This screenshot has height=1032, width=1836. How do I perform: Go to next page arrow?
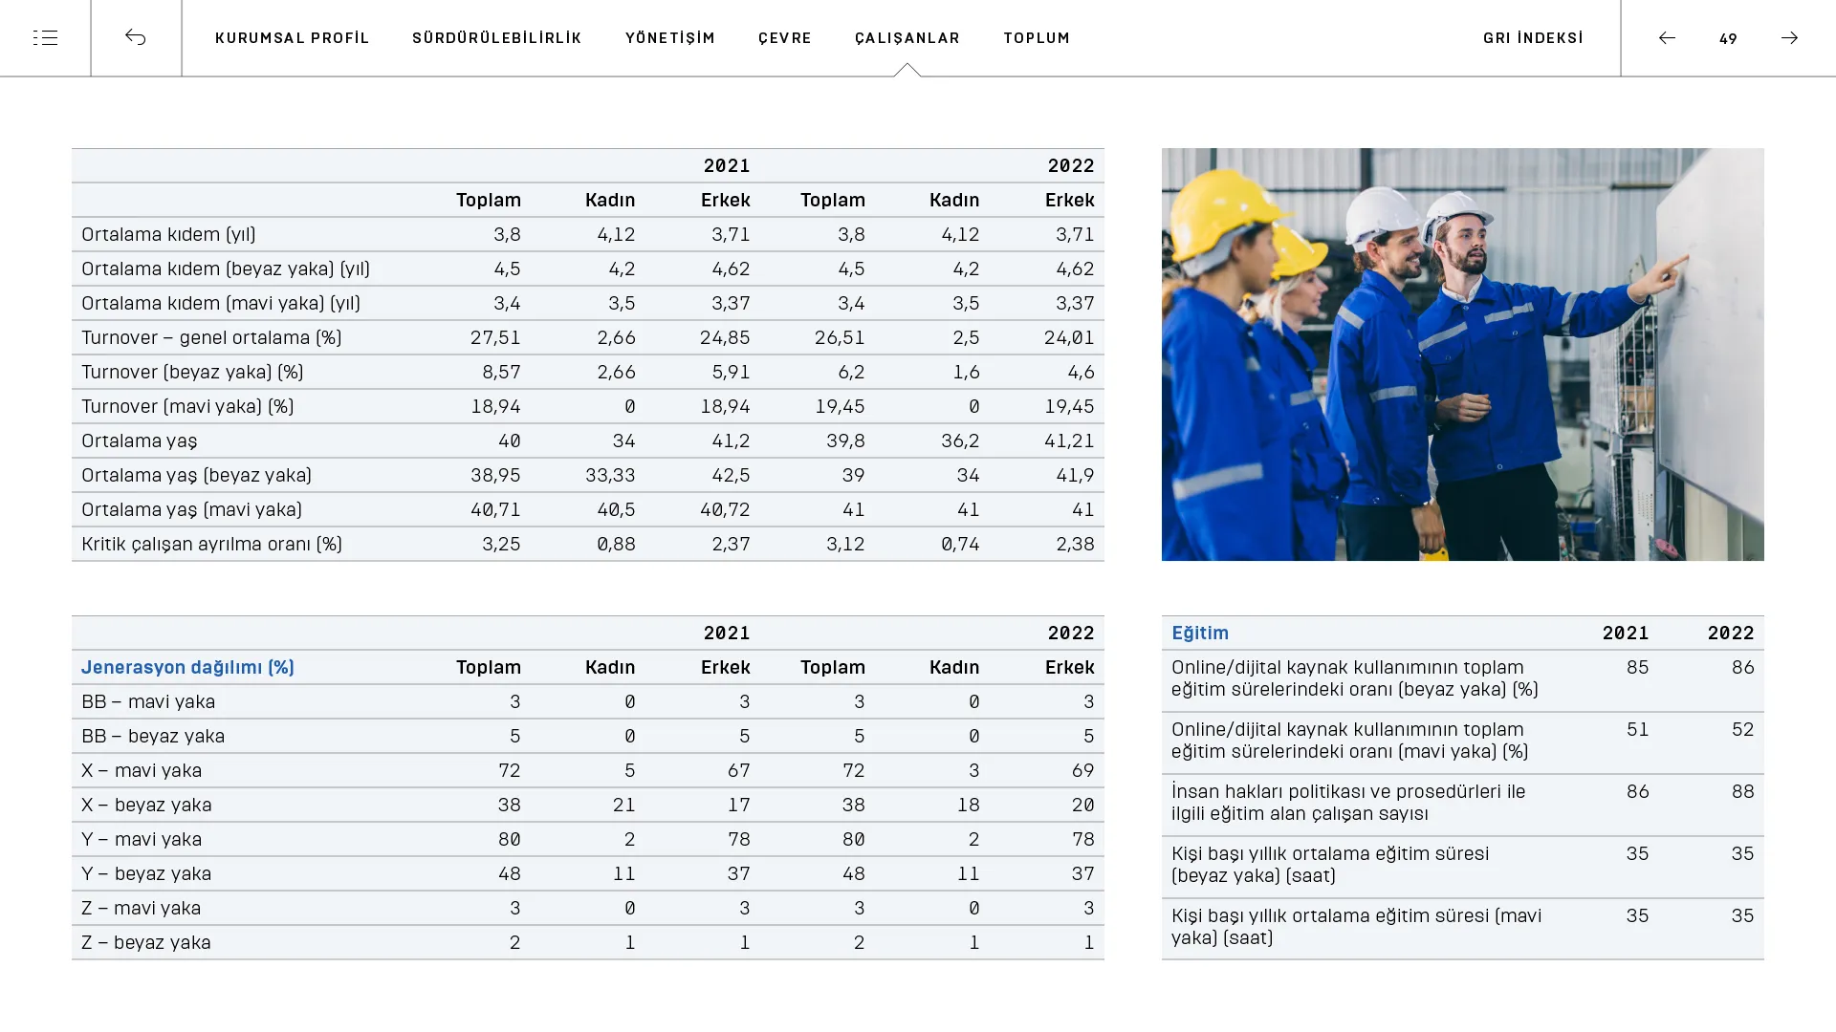[x=1789, y=38]
